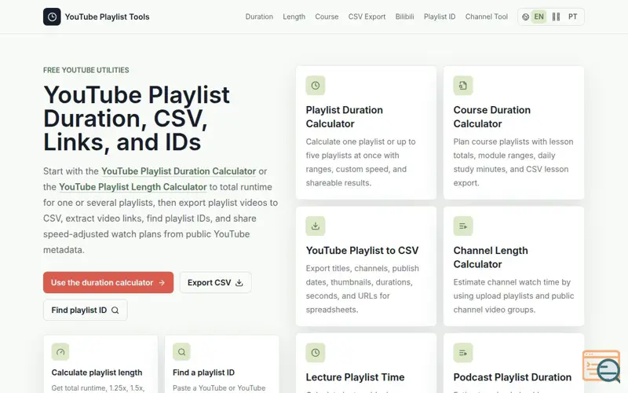This screenshot has height=393, width=628.
Task: Select the language option between EN and PT
Action: (x=556, y=17)
